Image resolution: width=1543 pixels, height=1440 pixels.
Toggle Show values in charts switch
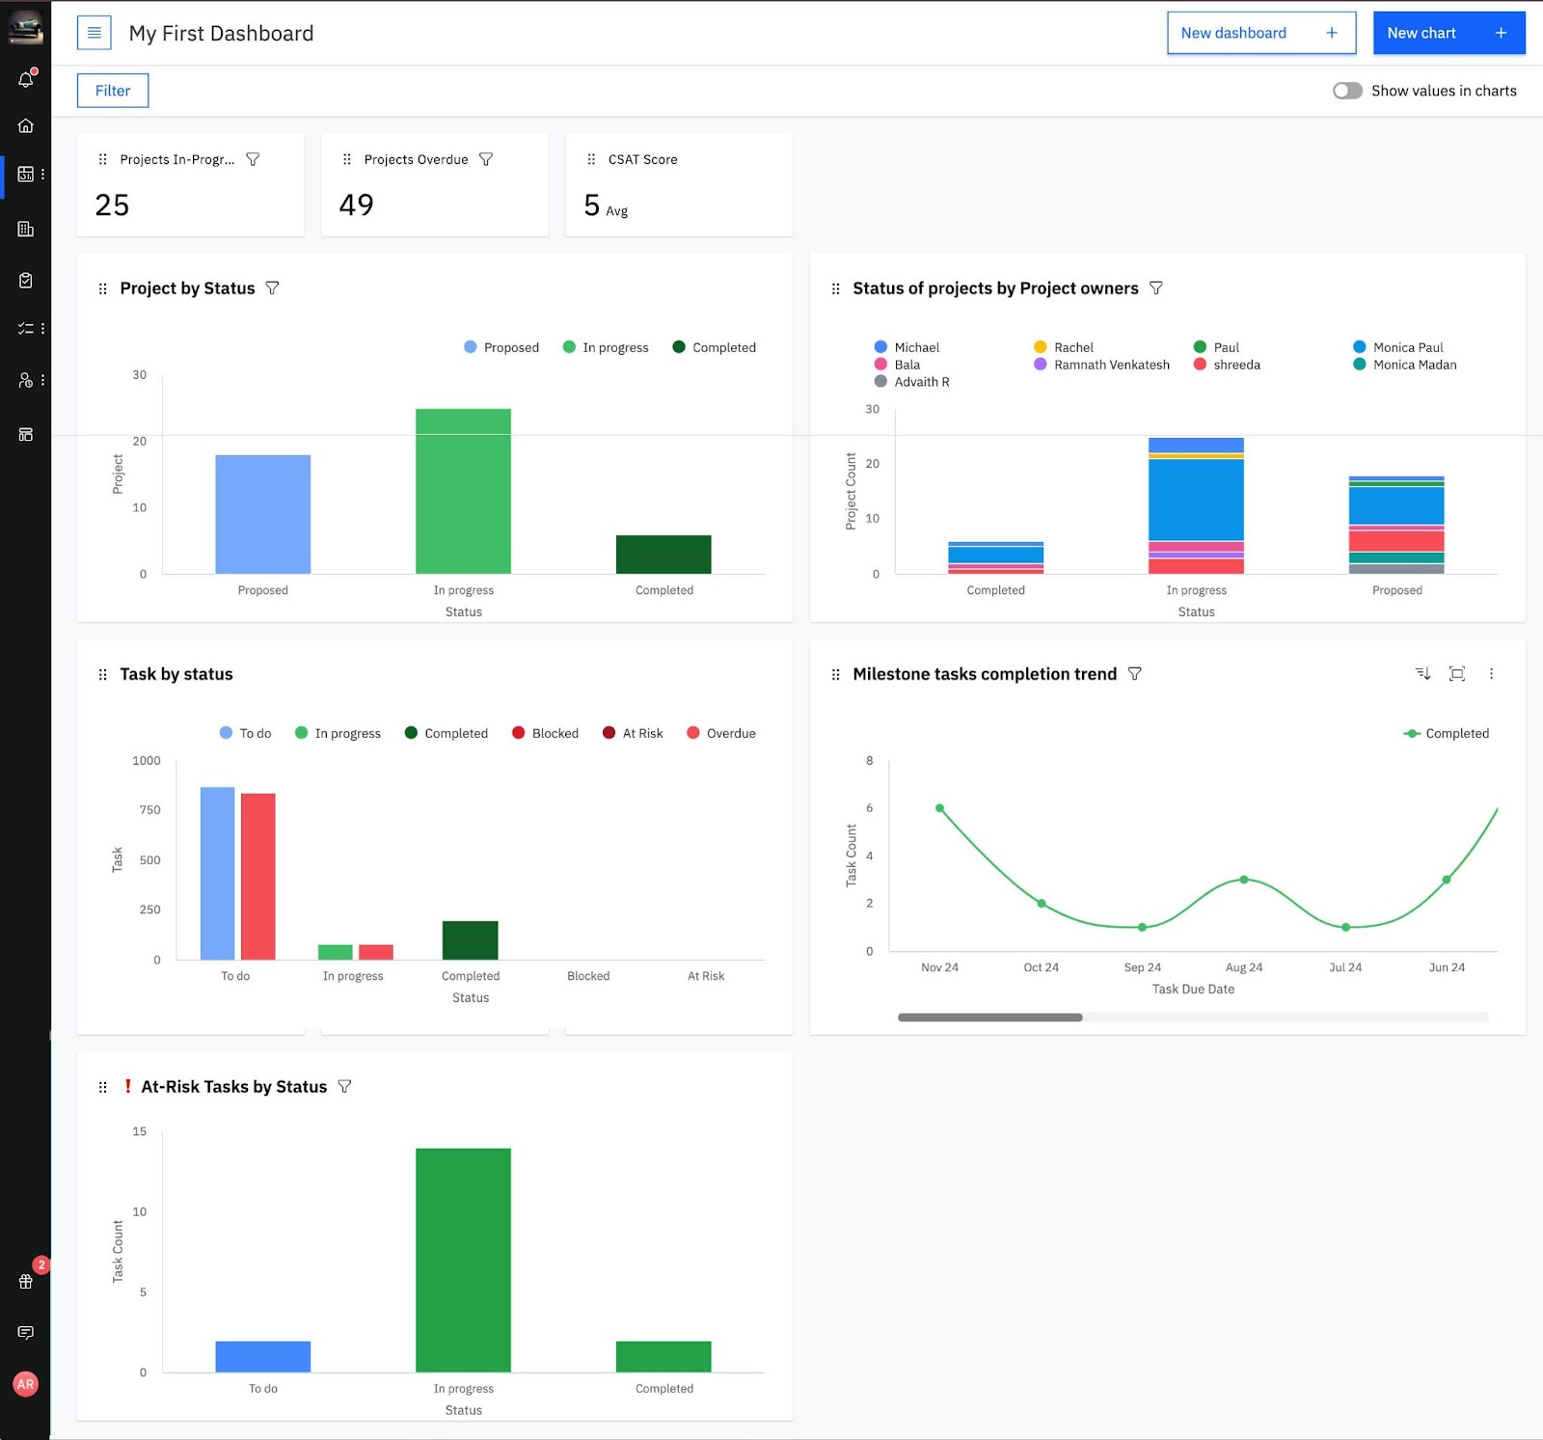[x=1347, y=91]
